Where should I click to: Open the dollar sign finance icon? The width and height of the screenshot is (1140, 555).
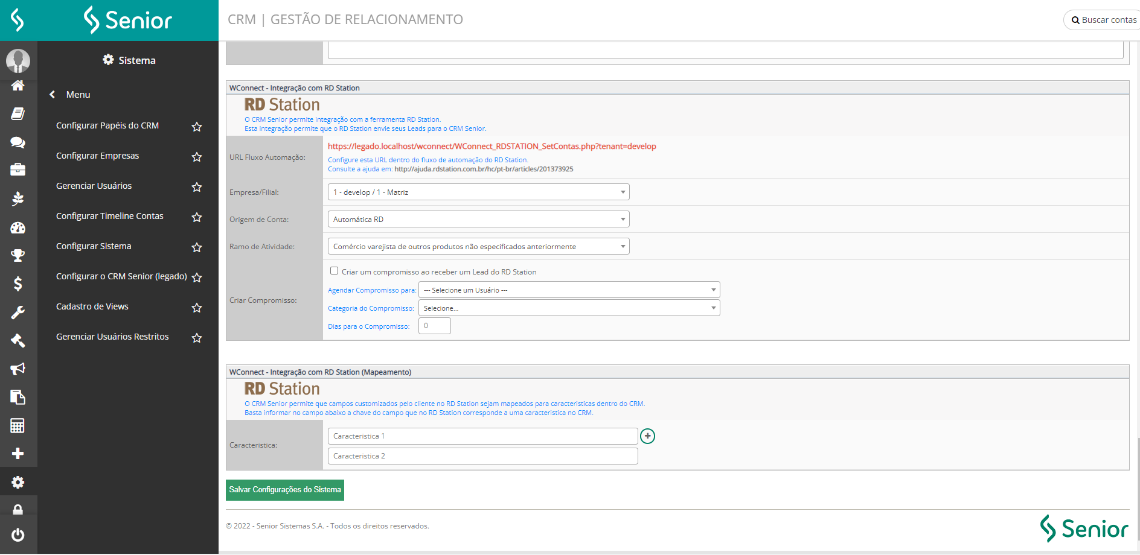pyautogui.click(x=18, y=284)
